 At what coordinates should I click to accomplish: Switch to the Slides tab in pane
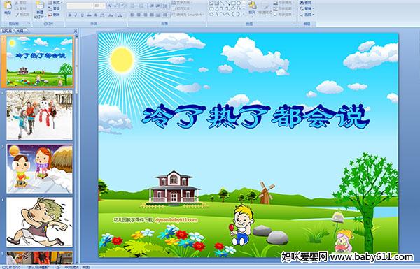pos(7,31)
